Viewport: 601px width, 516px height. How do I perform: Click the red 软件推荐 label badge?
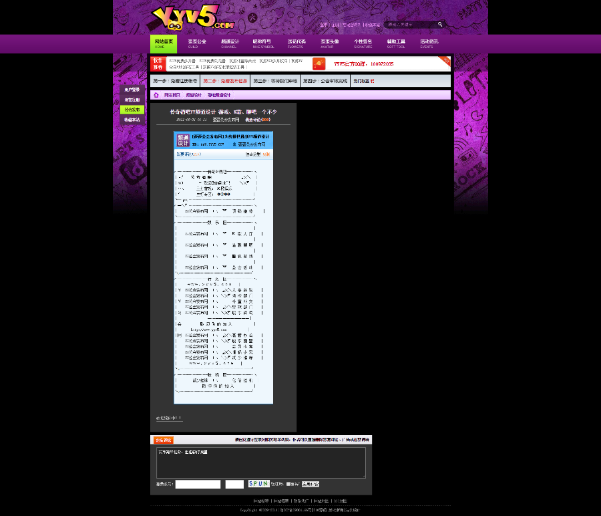pos(158,64)
